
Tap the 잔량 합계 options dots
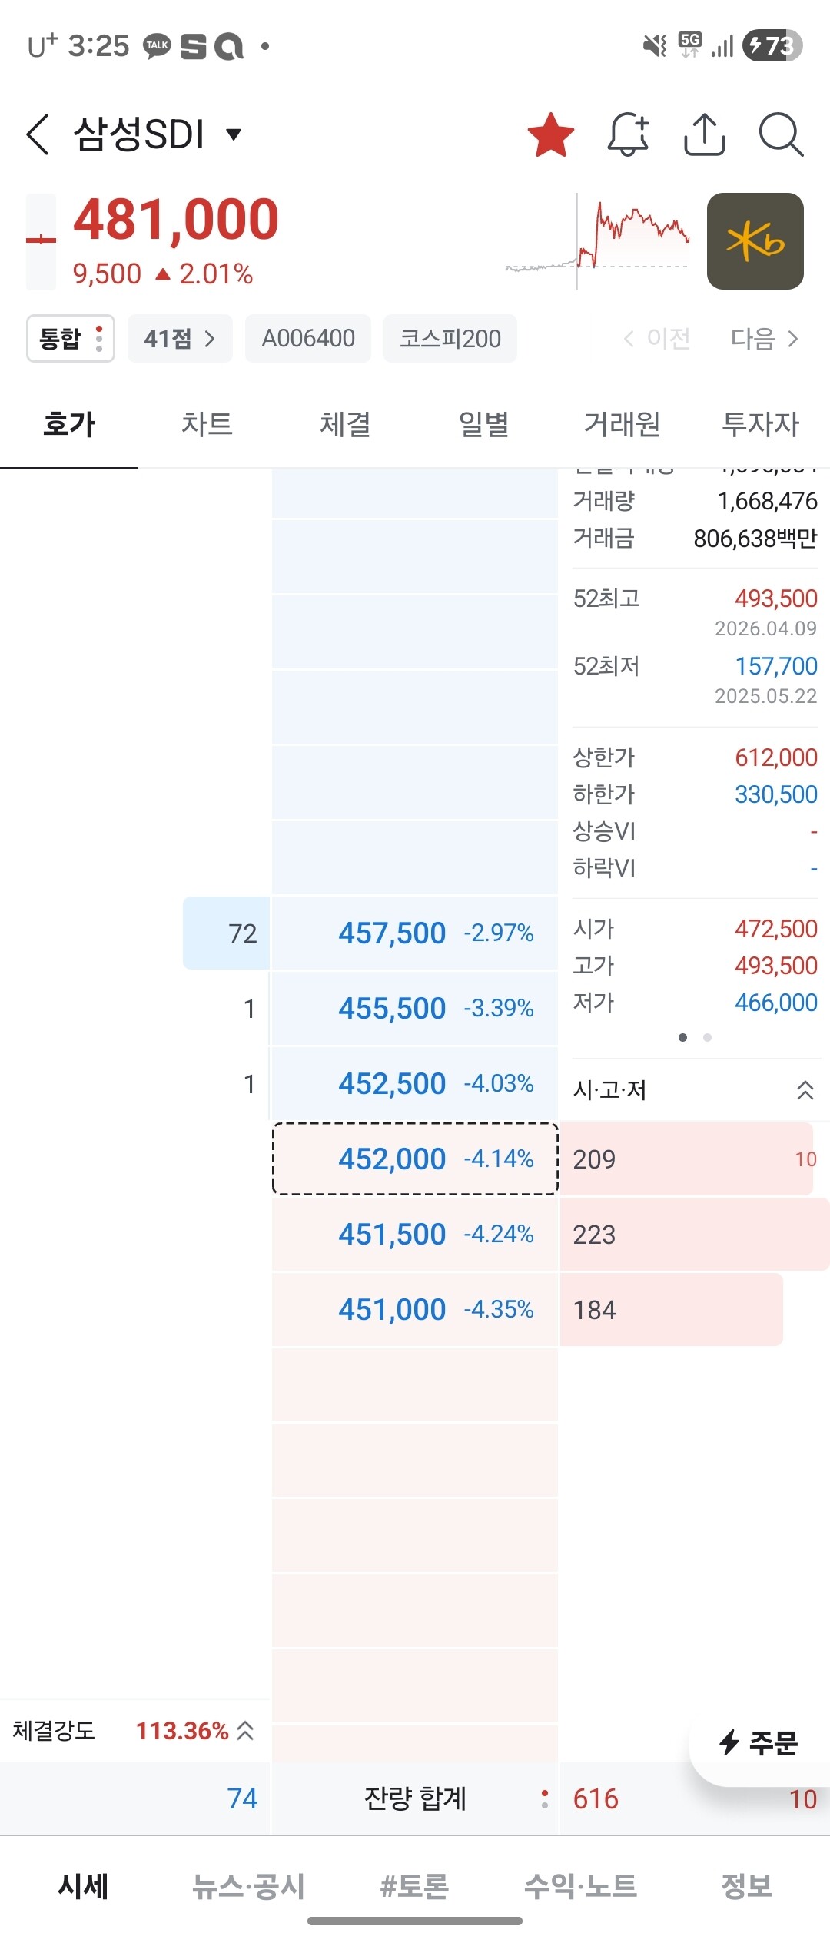pyautogui.click(x=544, y=1798)
